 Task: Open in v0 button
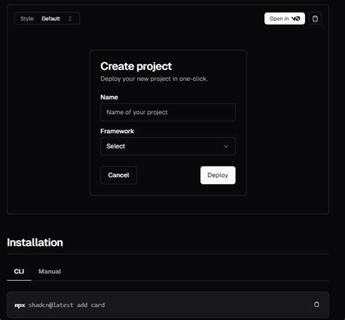285,19
